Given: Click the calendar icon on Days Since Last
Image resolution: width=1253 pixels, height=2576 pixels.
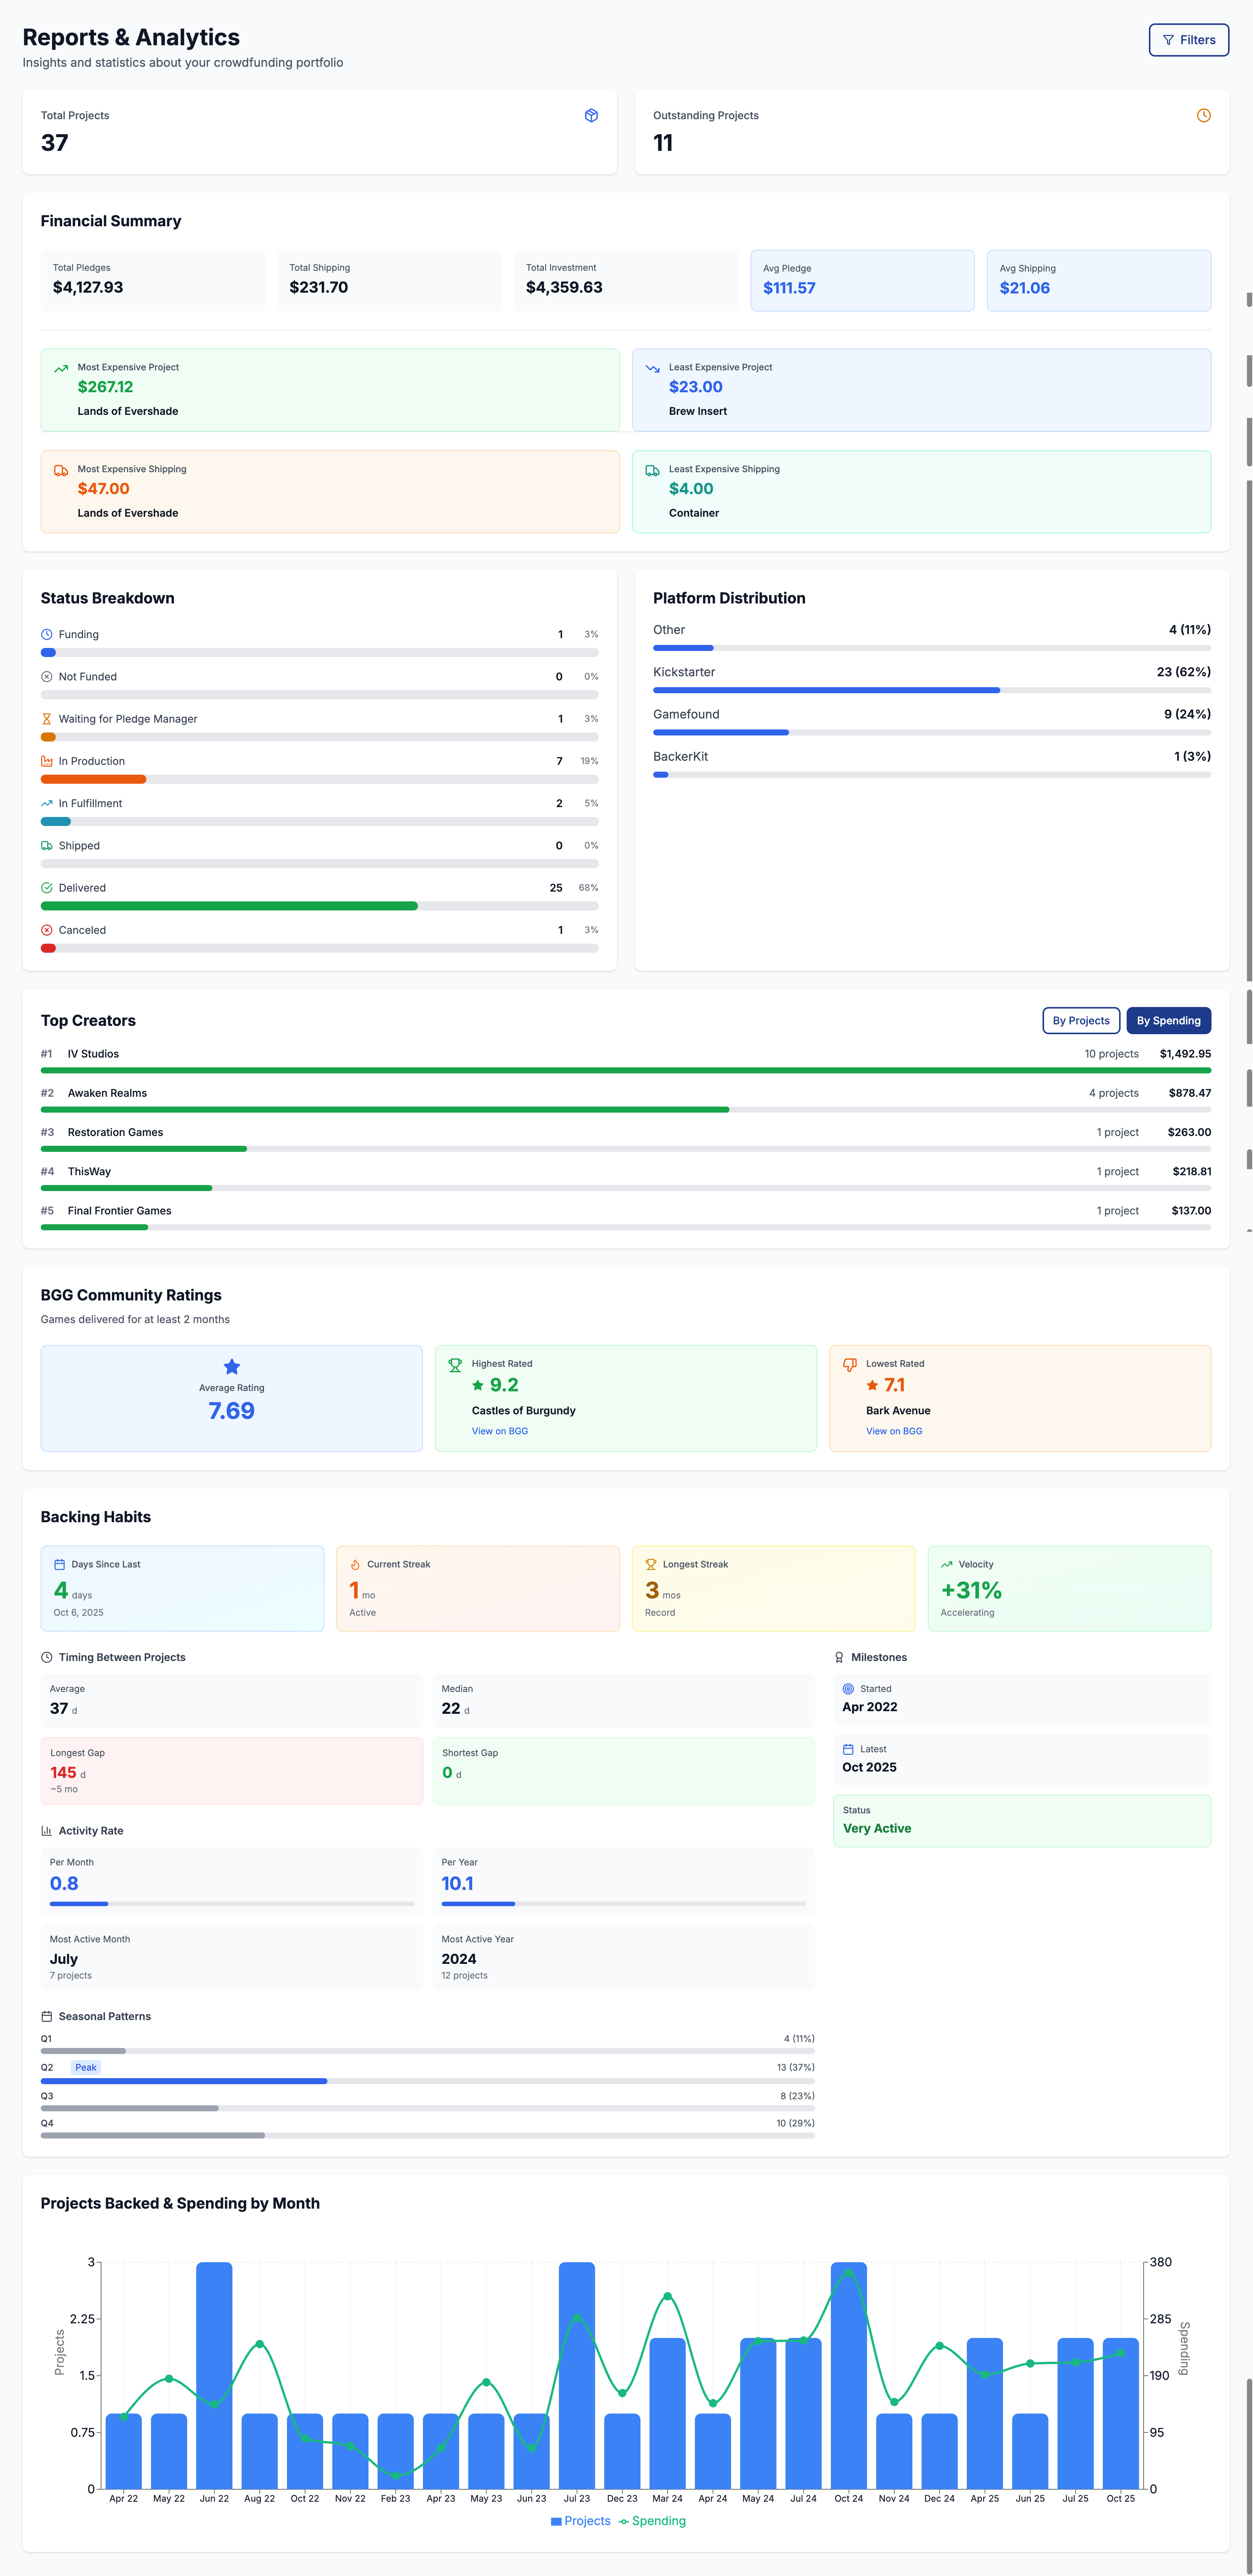Looking at the screenshot, I should click(x=60, y=1563).
